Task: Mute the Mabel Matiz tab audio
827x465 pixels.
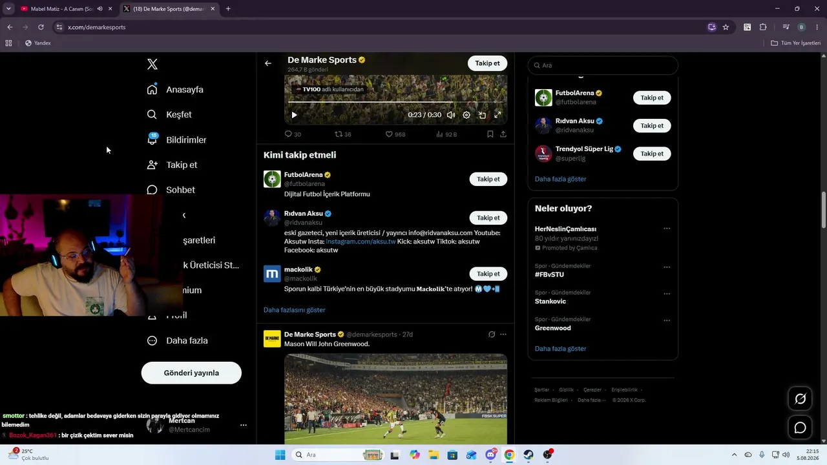Action: tap(99, 9)
